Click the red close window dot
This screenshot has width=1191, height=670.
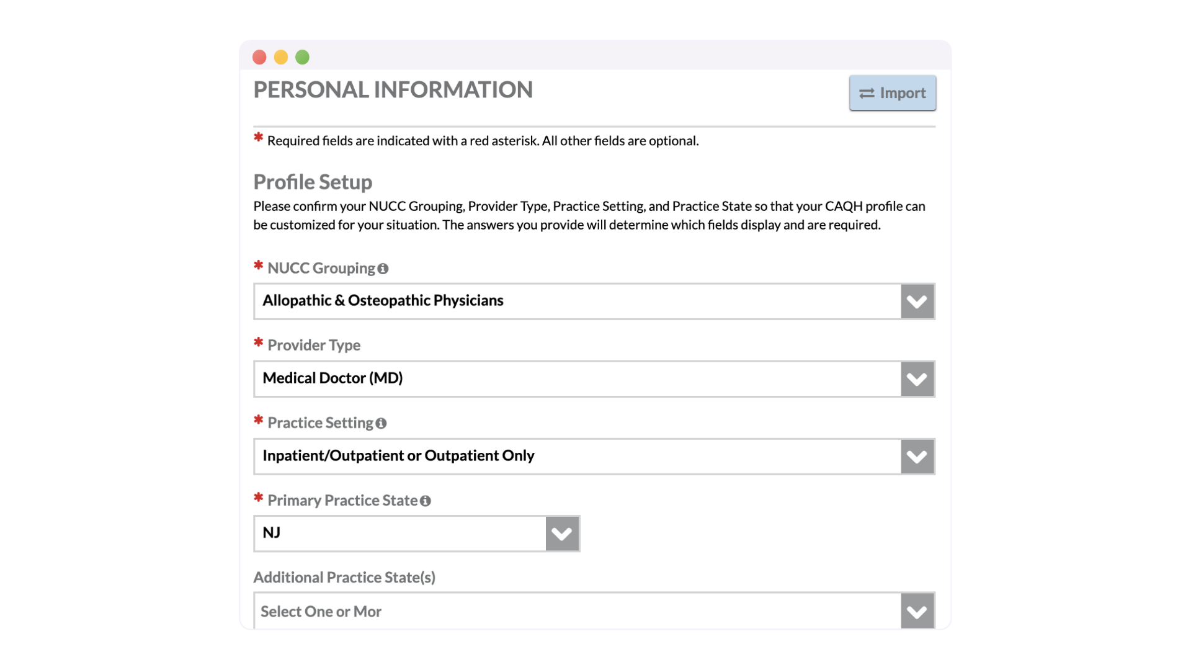259,57
